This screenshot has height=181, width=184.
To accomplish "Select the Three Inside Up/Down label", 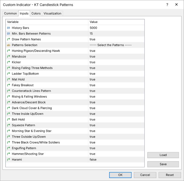I will pyautogui.click(x=27, y=114).
